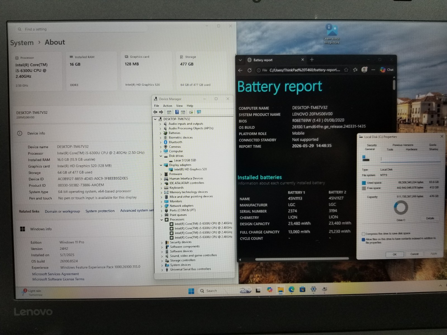Open Microsoft Edge from taskbar
The height and width of the screenshot is (335, 447).
tap(291, 289)
